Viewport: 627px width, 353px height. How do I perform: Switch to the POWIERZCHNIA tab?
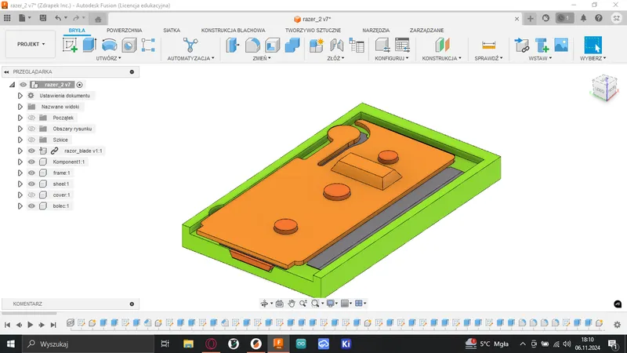125,30
